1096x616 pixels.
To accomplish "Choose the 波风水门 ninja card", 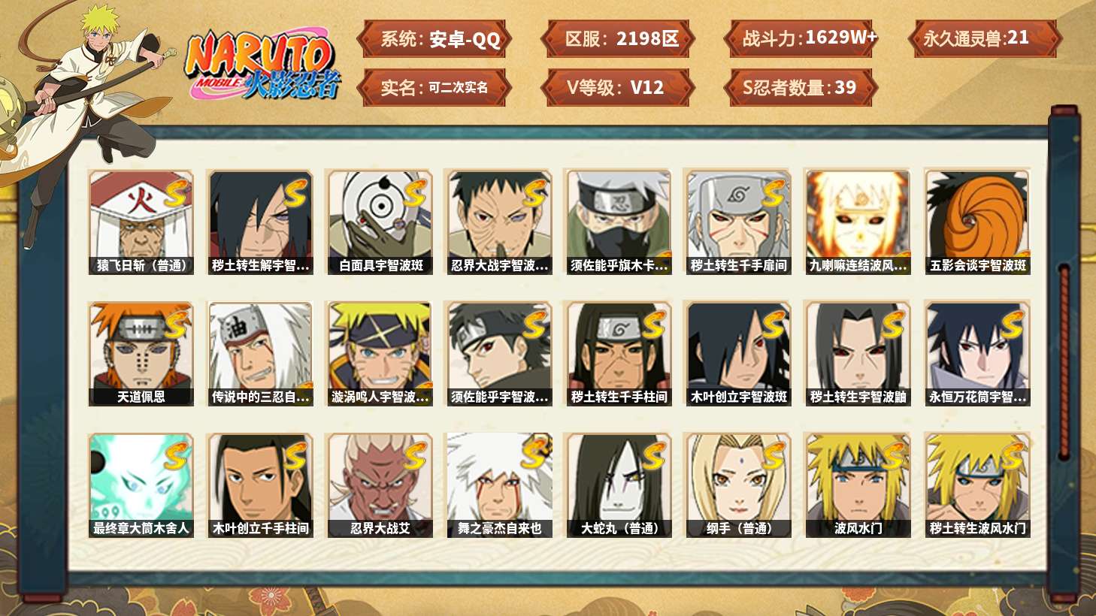I will point(858,485).
